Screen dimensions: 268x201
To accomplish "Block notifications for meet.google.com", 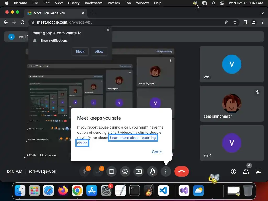I will (80, 52).
